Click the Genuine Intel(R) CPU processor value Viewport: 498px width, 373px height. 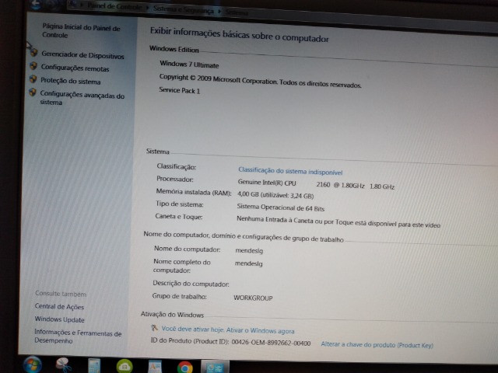tap(267, 183)
